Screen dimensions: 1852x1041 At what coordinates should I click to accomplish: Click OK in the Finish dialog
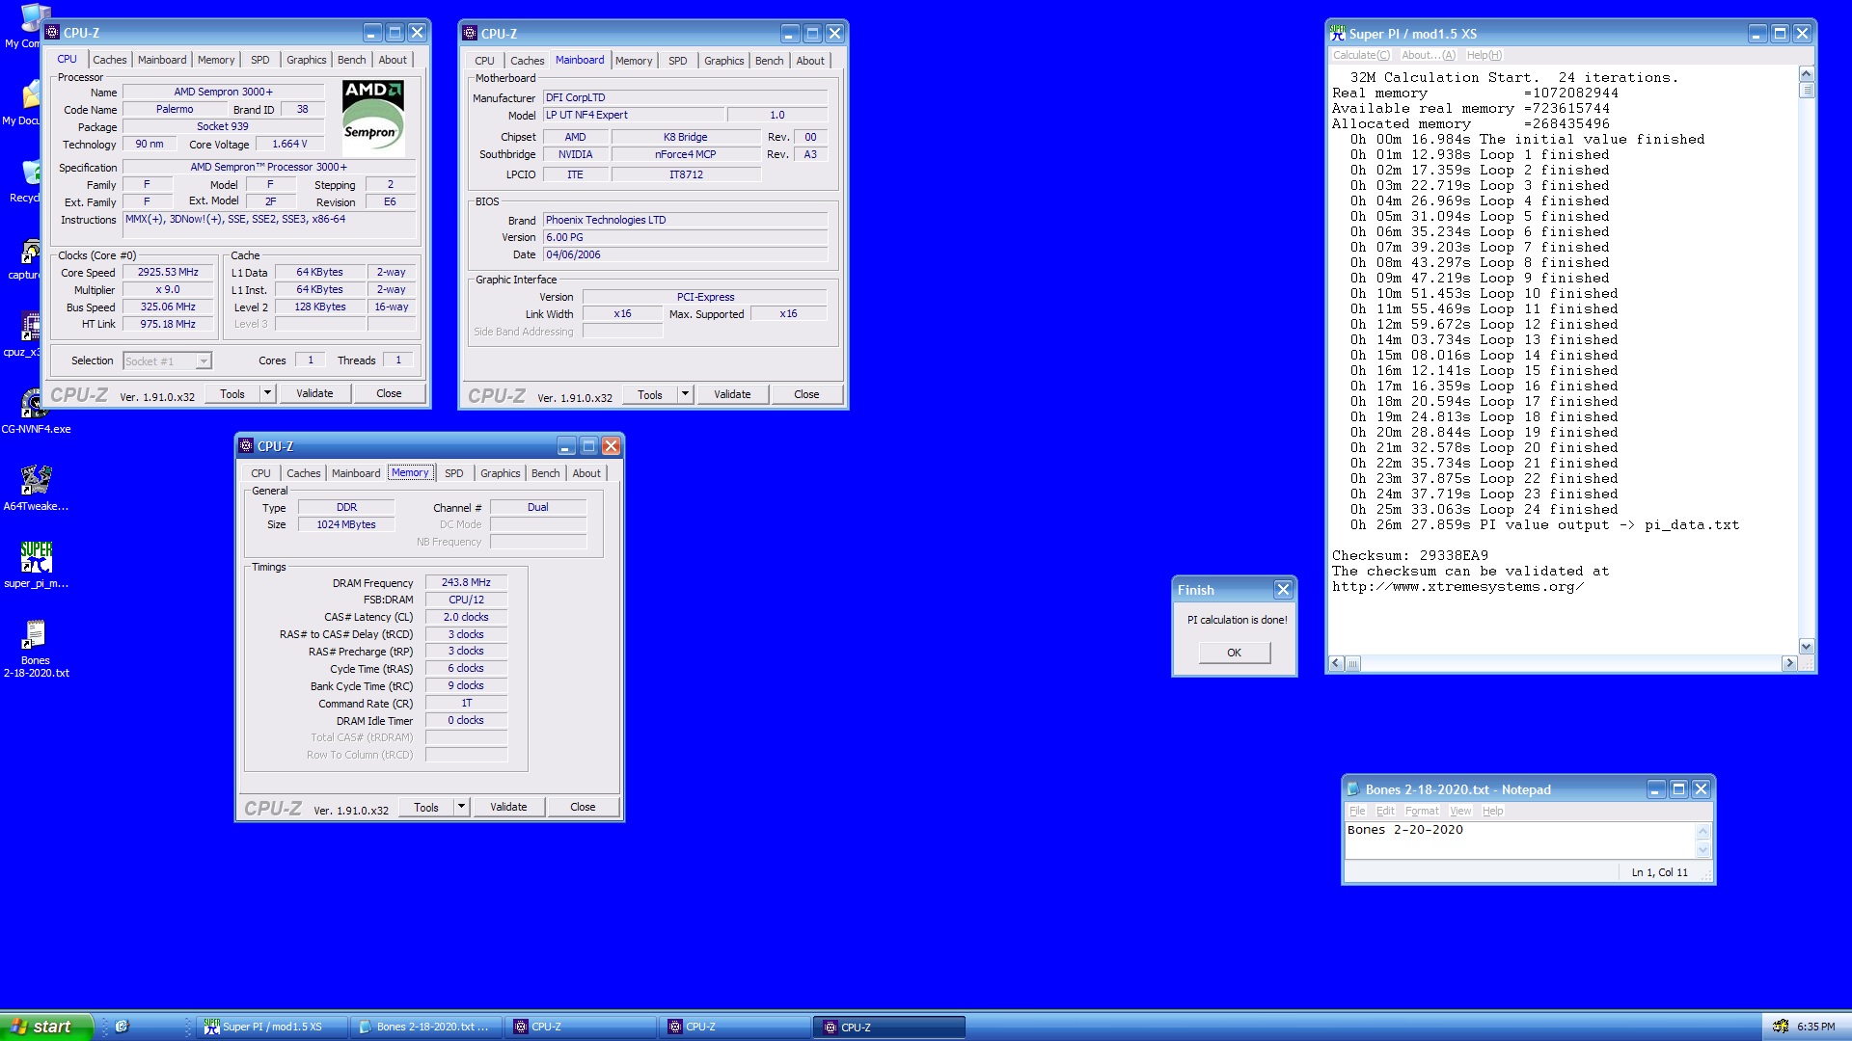point(1235,653)
